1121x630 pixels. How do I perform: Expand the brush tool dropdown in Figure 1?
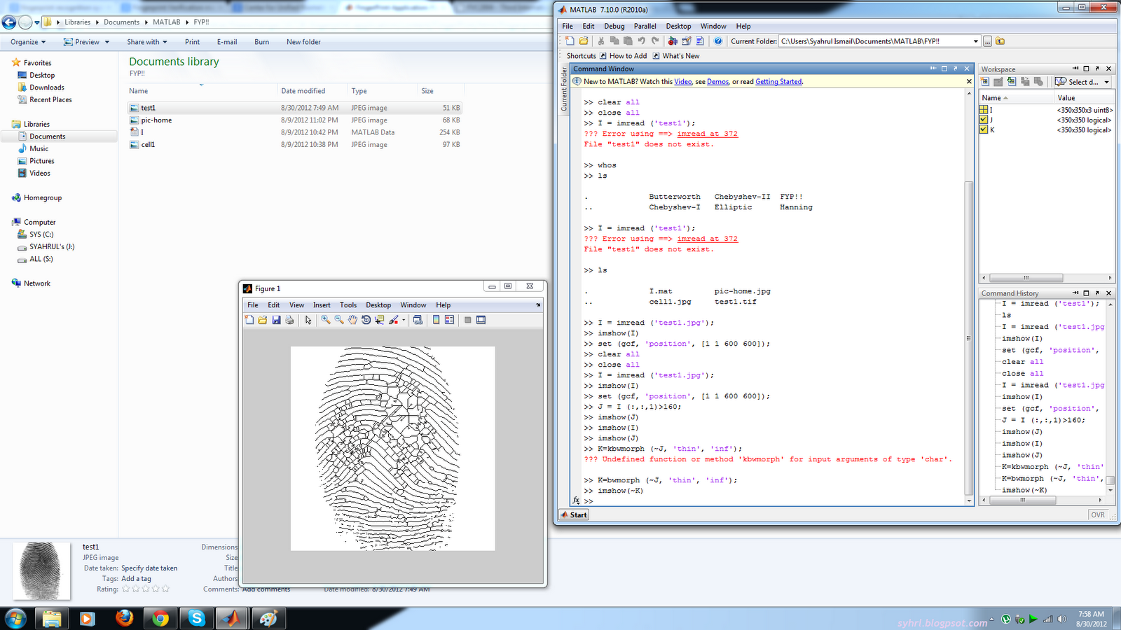click(403, 320)
